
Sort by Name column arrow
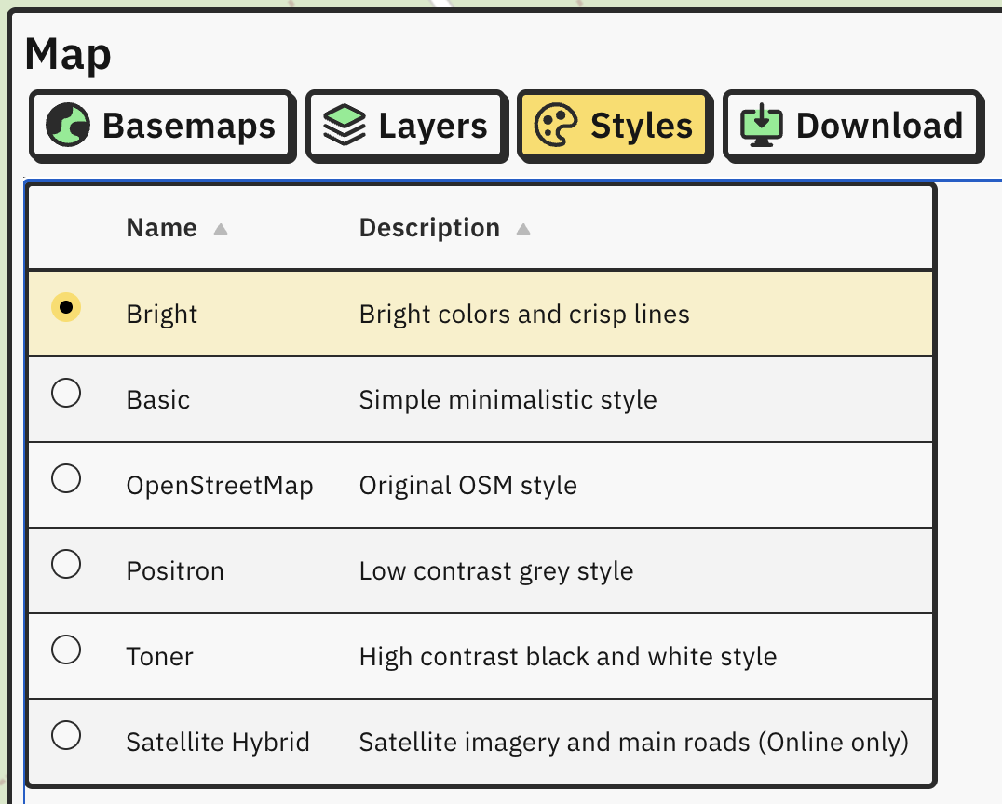[221, 229]
